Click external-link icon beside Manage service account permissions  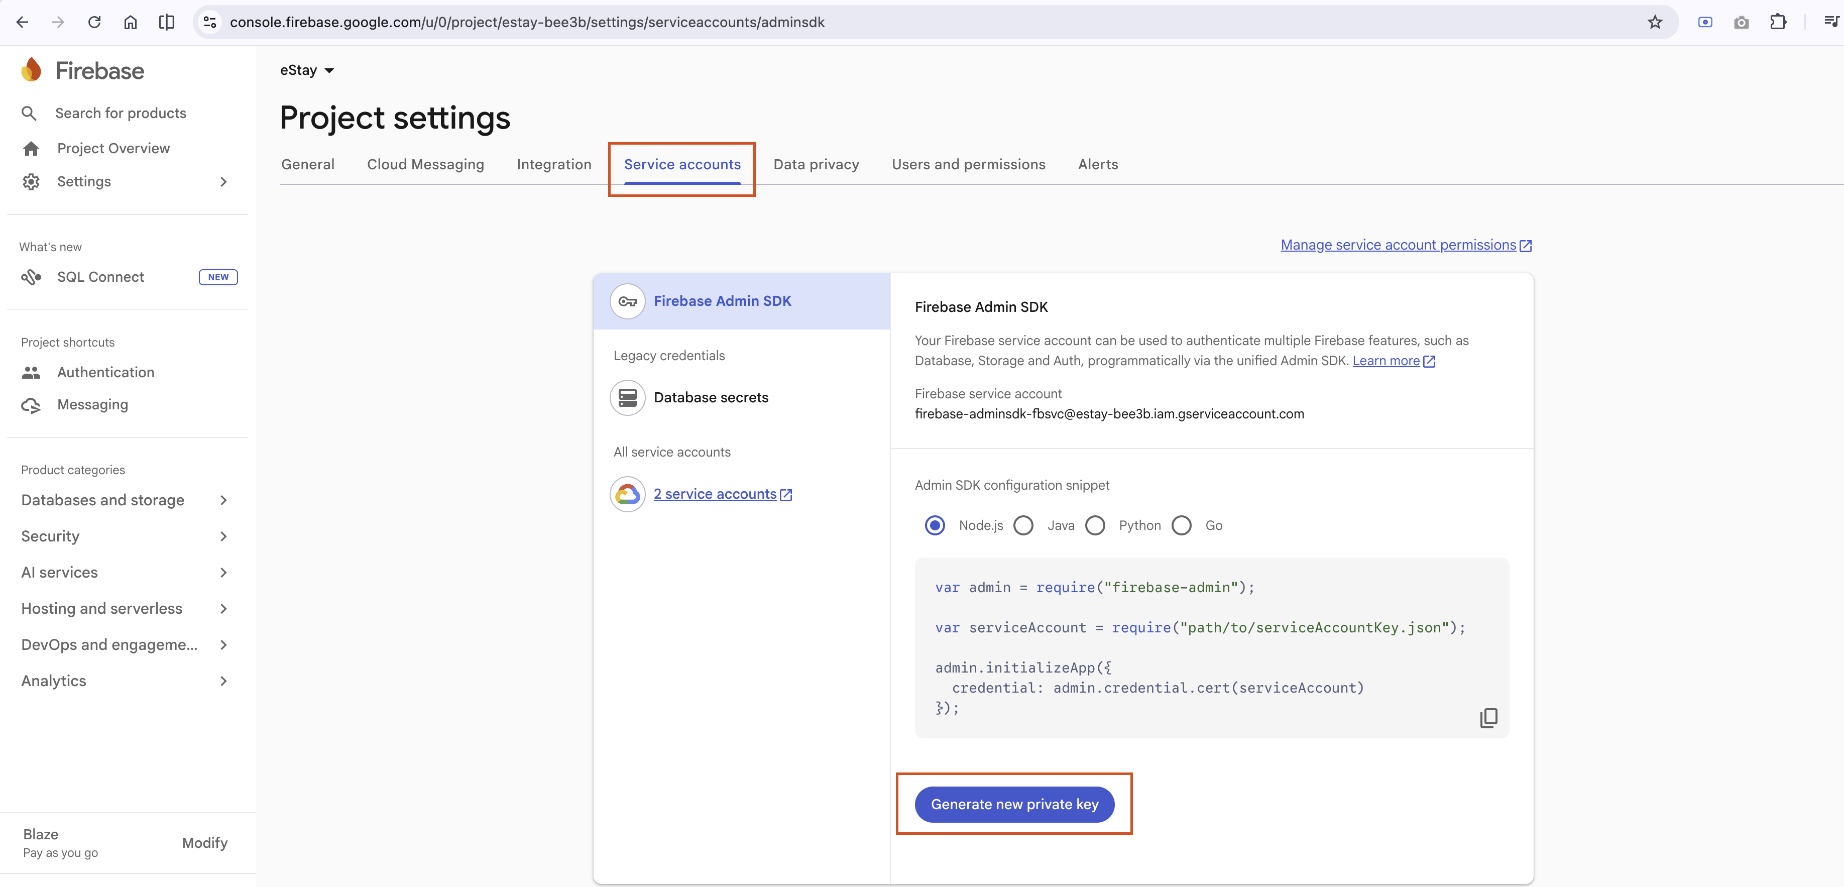[x=1526, y=246]
